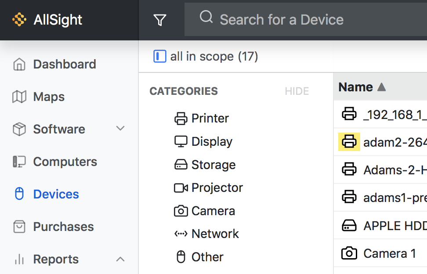Toggle the Name column sort order
The image size is (427, 274).
pyautogui.click(x=362, y=87)
